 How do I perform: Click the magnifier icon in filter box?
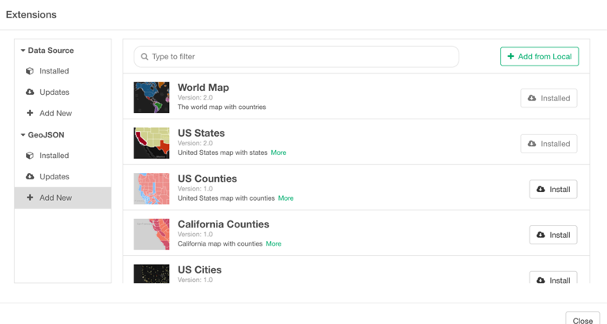tap(145, 57)
